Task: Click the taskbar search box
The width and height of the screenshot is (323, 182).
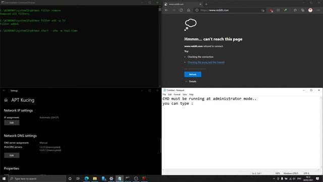Action: coord(37,178)
